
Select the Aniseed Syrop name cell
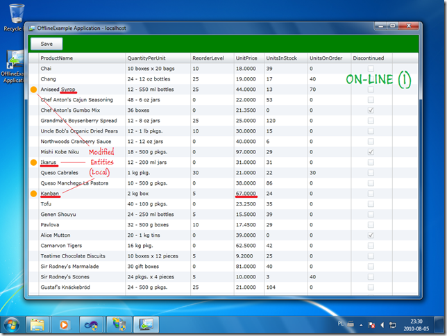coord(82,90)
